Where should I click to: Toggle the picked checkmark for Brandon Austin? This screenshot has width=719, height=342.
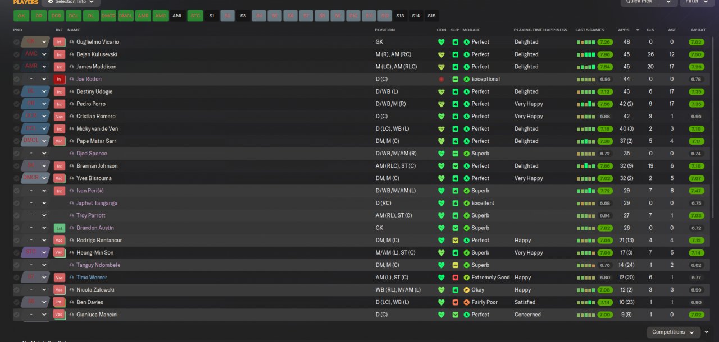click(16, 228)
